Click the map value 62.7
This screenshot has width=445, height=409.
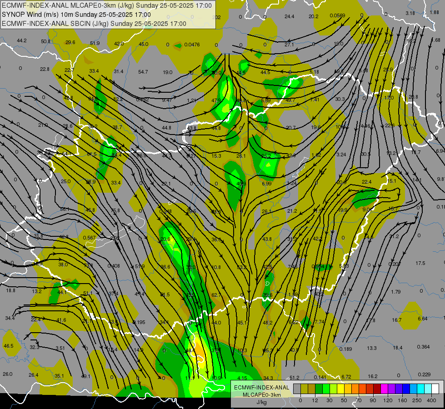point(216,295)
